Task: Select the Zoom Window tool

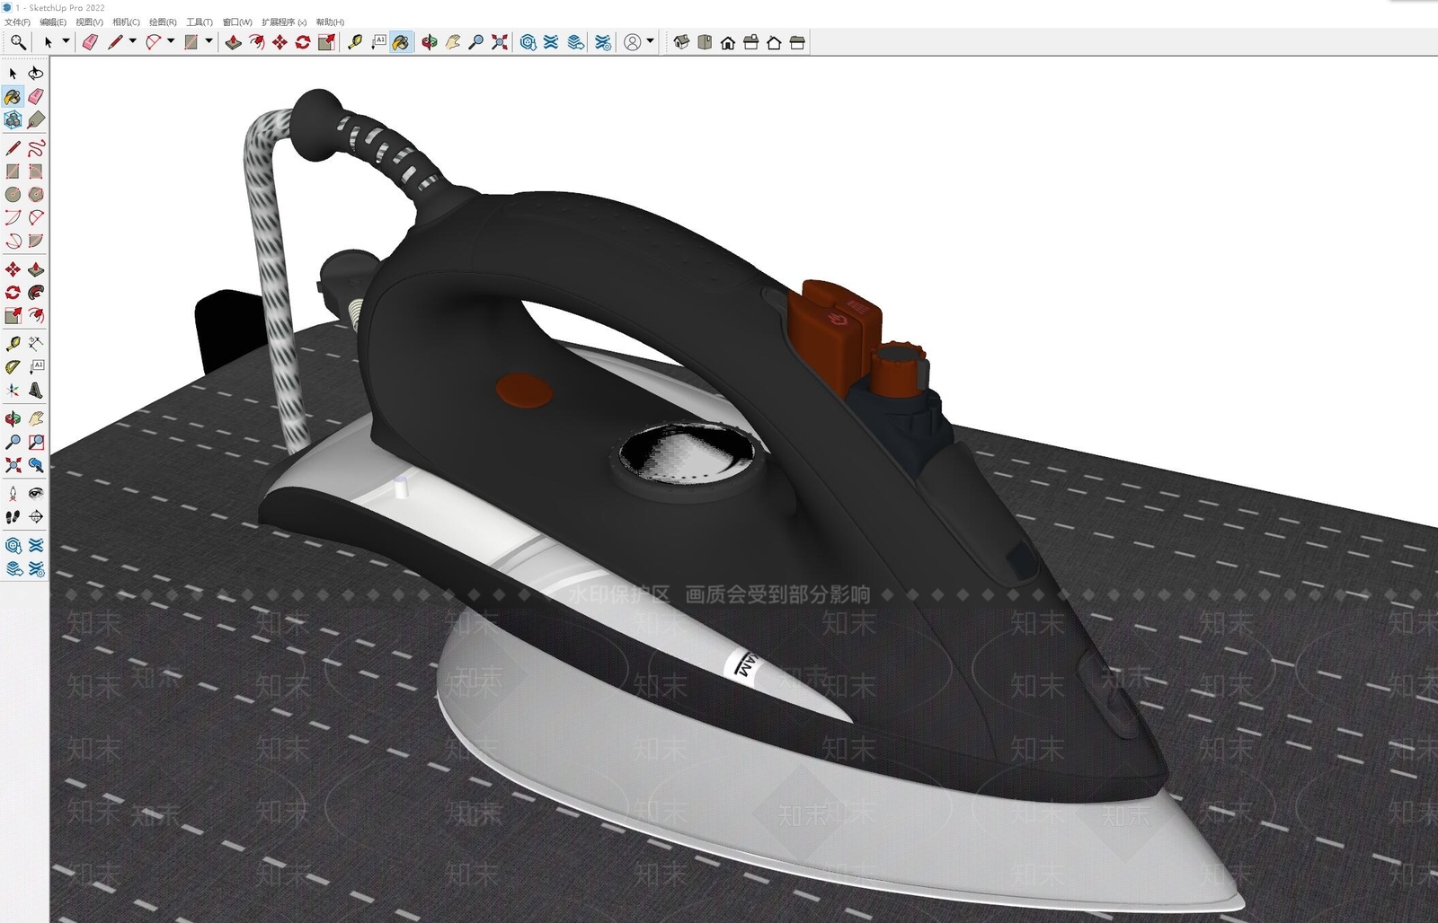Action: [x=36, y=442]
